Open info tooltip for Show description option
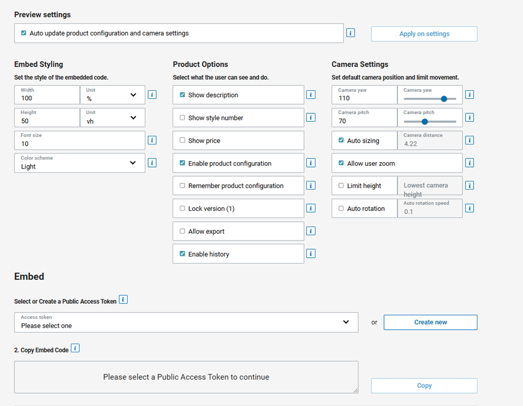Image resolution: width=523 pixels, height=406 pixels. coord(311,94)
